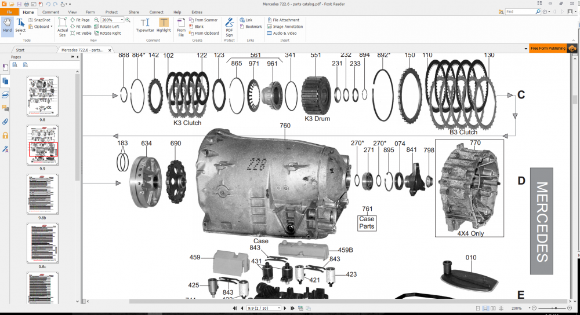Select the Typewriter tool
The height and width of the screenshot is (315, 580).
click(x=145, y=25)
